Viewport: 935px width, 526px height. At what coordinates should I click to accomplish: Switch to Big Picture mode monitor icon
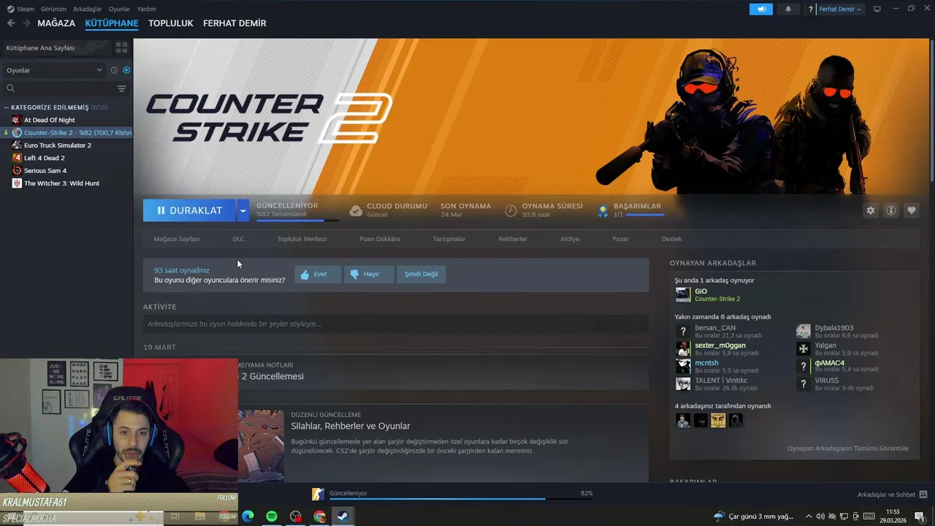click(877, 9)
